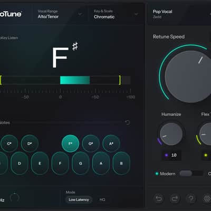
Task: Toggle the D note button
Action: click(20, 164)
